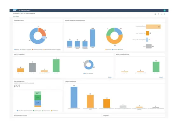Select the blue bar labeled 49

point(77,44)
